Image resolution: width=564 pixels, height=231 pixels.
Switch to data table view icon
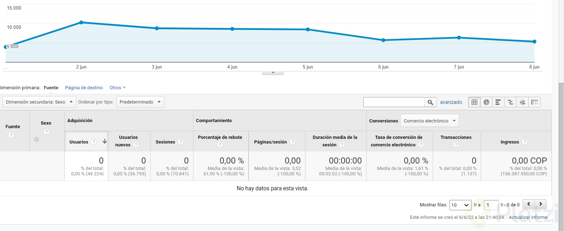[474, 102]
